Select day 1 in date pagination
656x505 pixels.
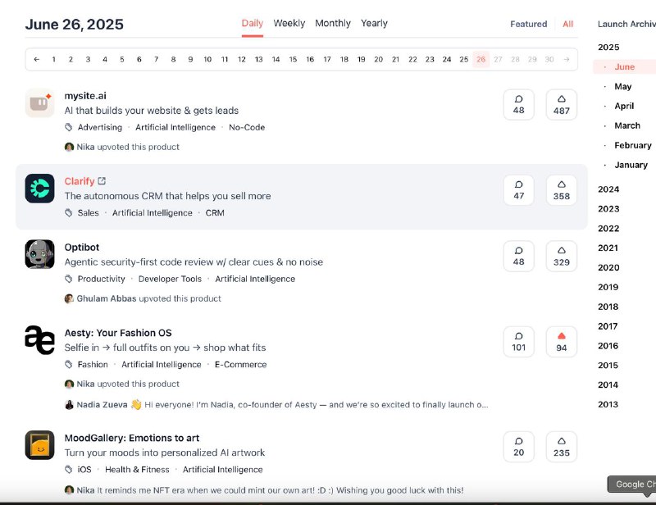(53, 59)
